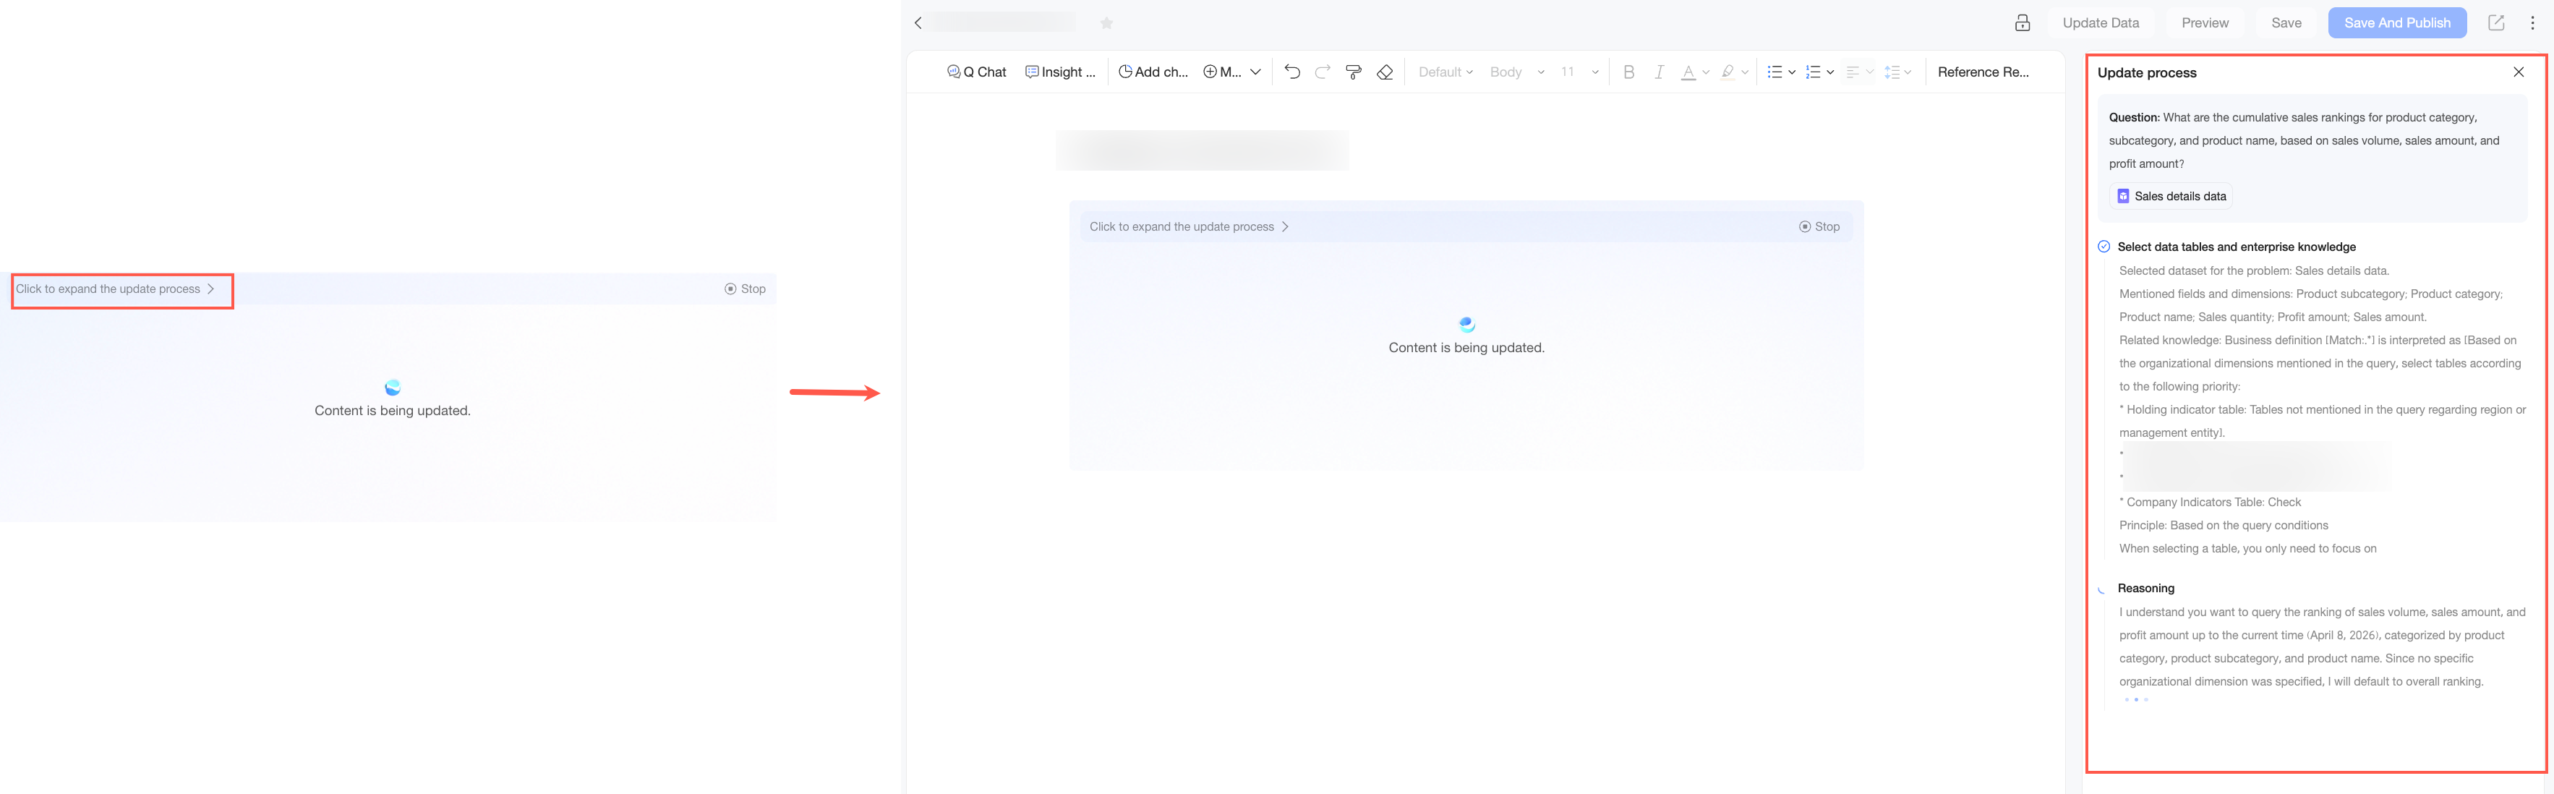This screenshot has width=2554, height=794.
Task: Open the More insert menu
Action: click(x=1231, y=72)
